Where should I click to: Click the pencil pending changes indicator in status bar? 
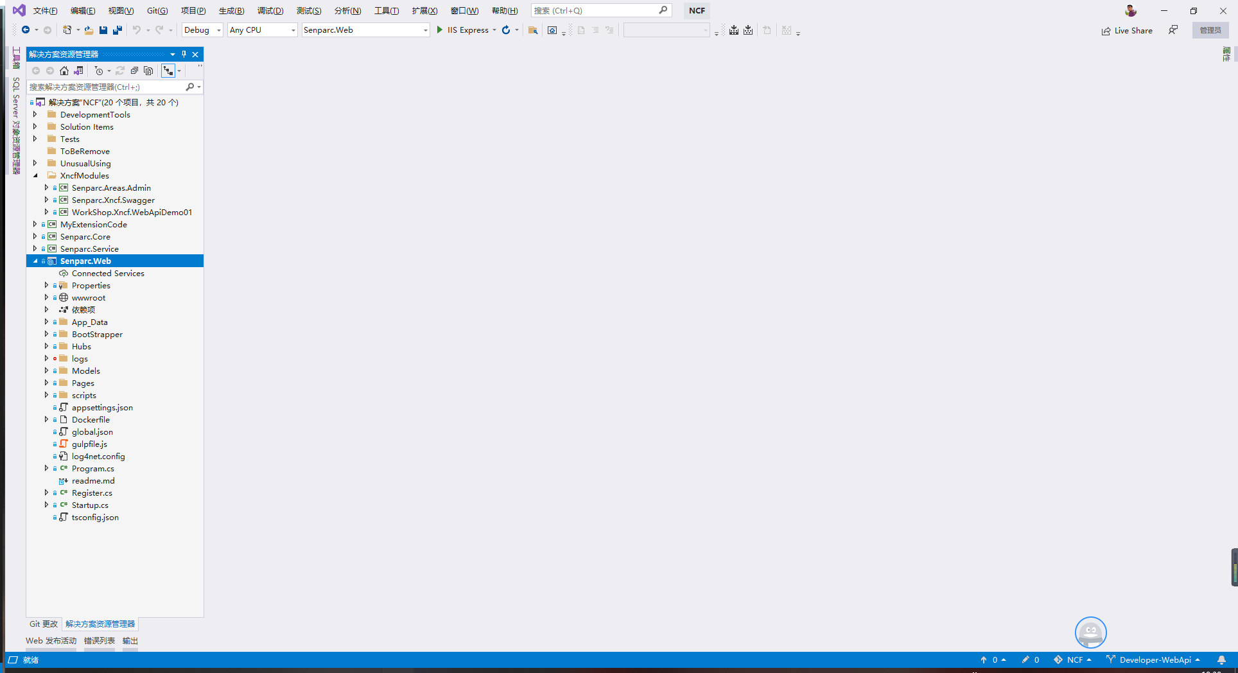[1030, 660]
